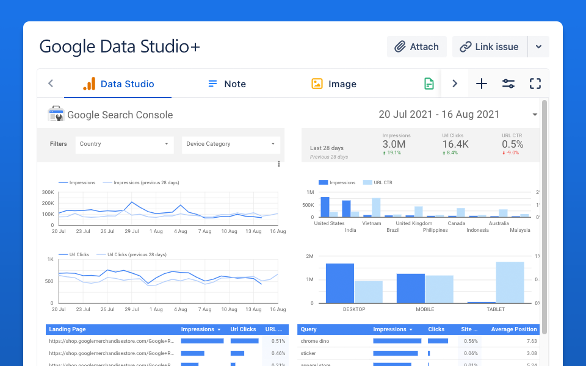The height and width of the screenshot is (366, 586).
Task: Sort Query table by Impressions
Action: [392, 329]
